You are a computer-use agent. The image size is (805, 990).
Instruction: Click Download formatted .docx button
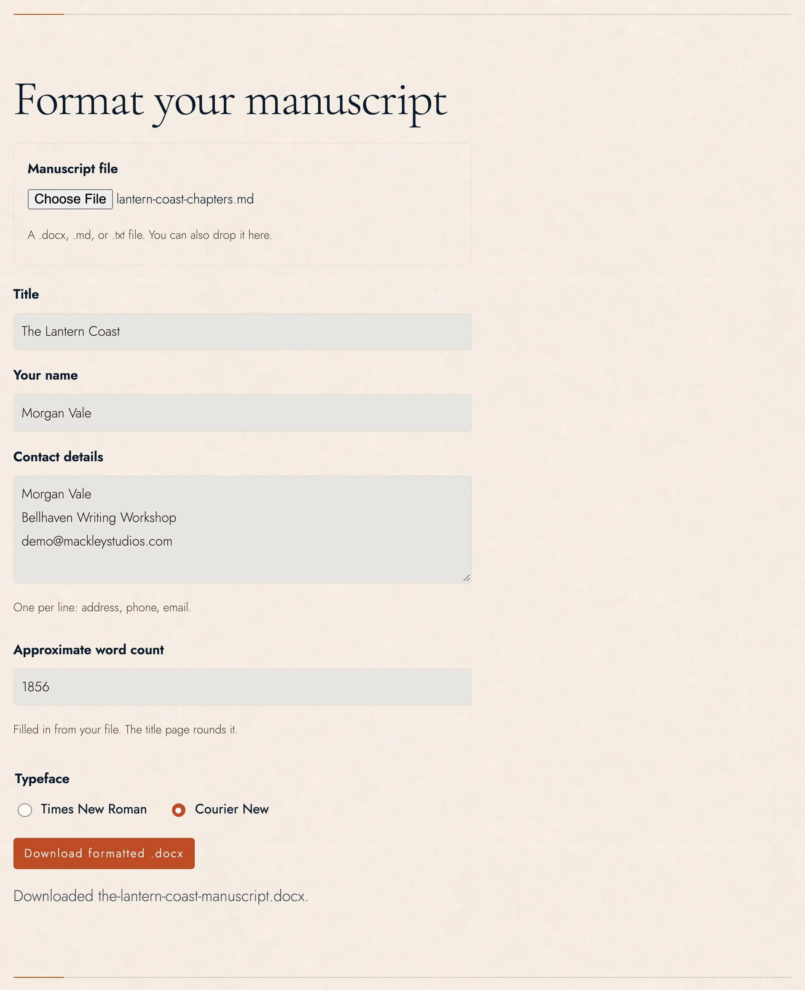coord(104,853)
